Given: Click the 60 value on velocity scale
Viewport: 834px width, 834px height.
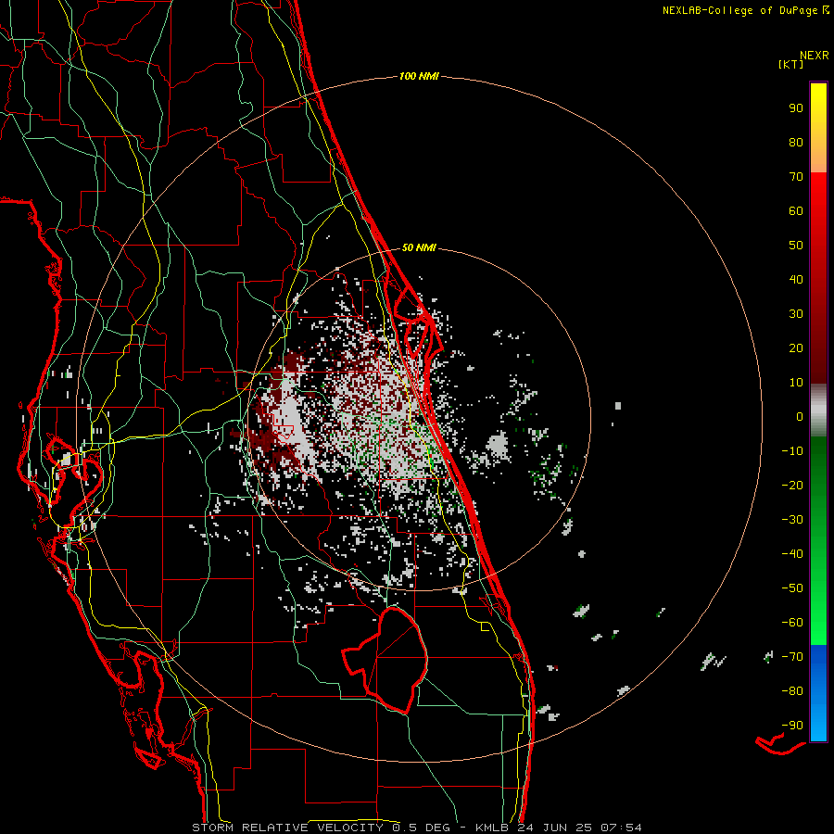Looking at the screenshot, I should coord(796,211).
